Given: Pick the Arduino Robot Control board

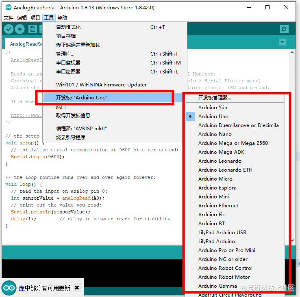Looking at the screenshot, I should [x=235, y=268].
